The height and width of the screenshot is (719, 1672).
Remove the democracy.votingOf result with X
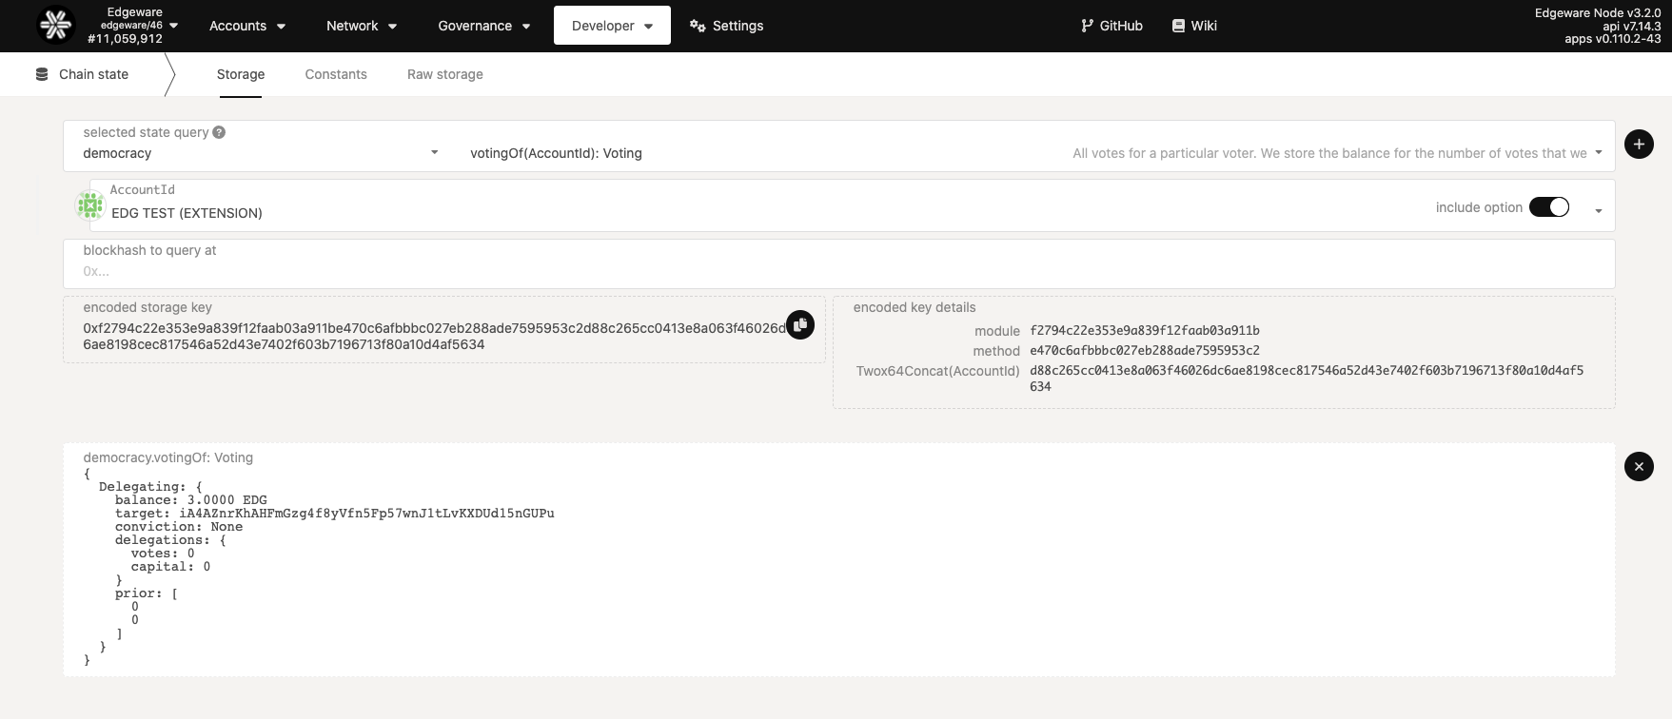pos(1639,466)
